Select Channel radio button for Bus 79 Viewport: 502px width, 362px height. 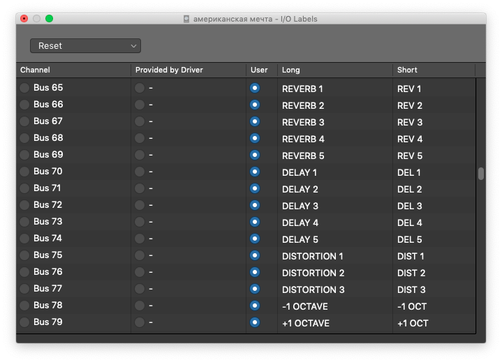24,322
